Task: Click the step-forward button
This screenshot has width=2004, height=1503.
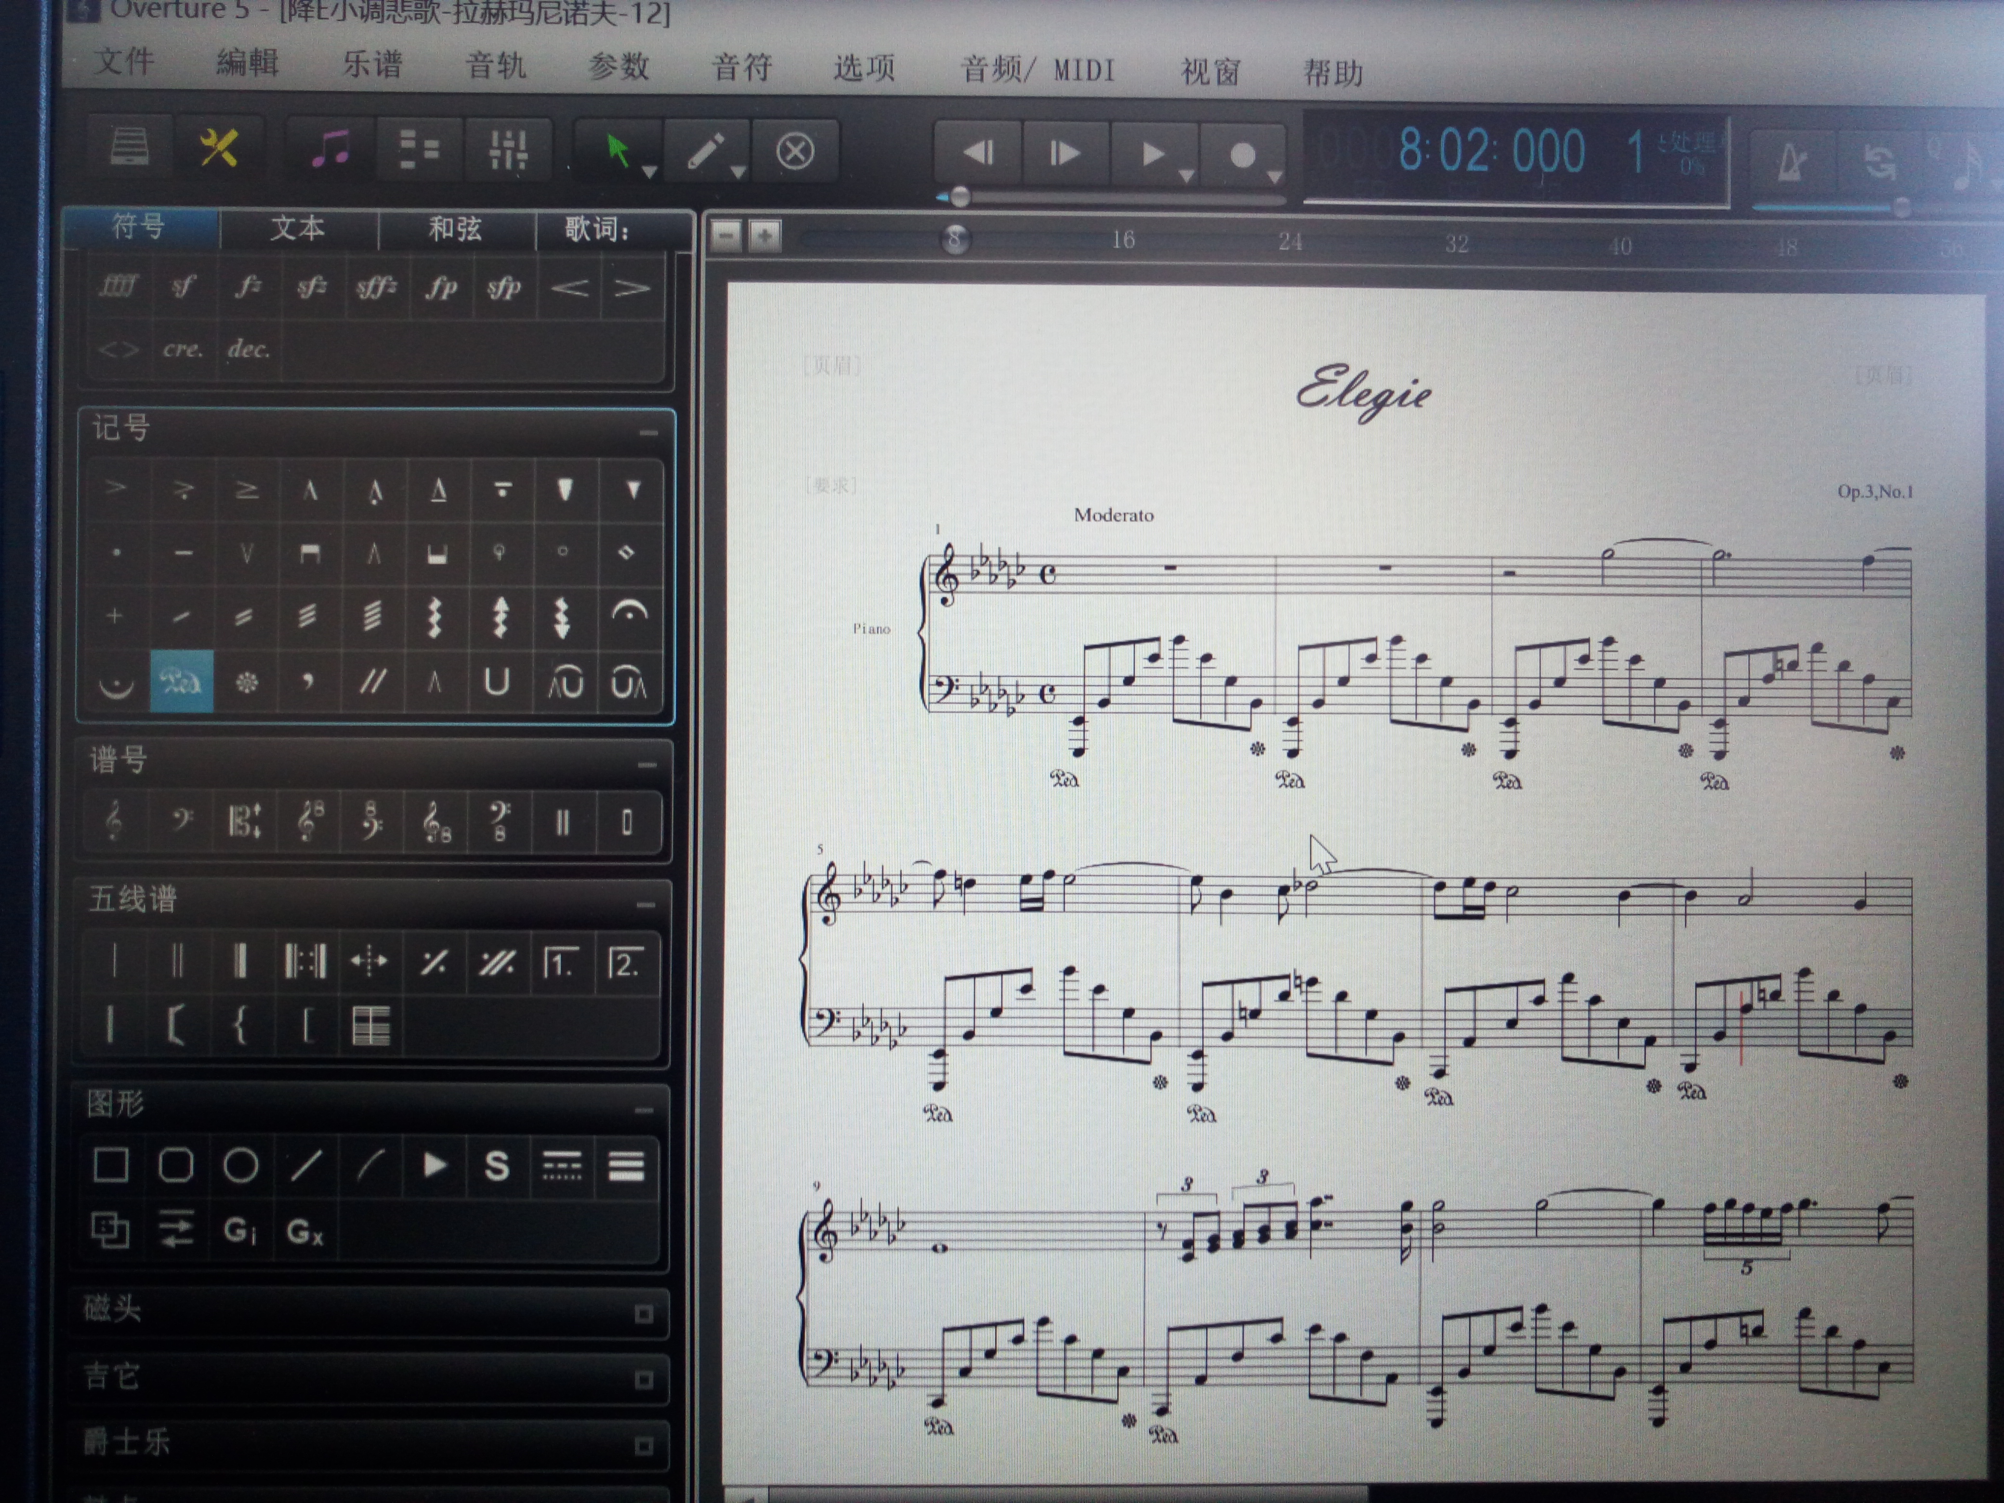Action: pyautogui.click(x=1066, y=154)
